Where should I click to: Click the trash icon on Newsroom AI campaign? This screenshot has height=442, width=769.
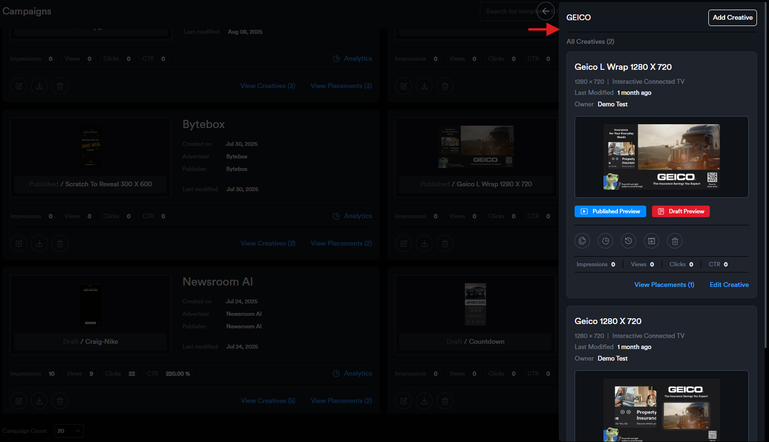[x=60, y=401]
